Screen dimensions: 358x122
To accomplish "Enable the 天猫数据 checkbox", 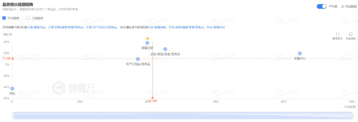I will [28, 18].
